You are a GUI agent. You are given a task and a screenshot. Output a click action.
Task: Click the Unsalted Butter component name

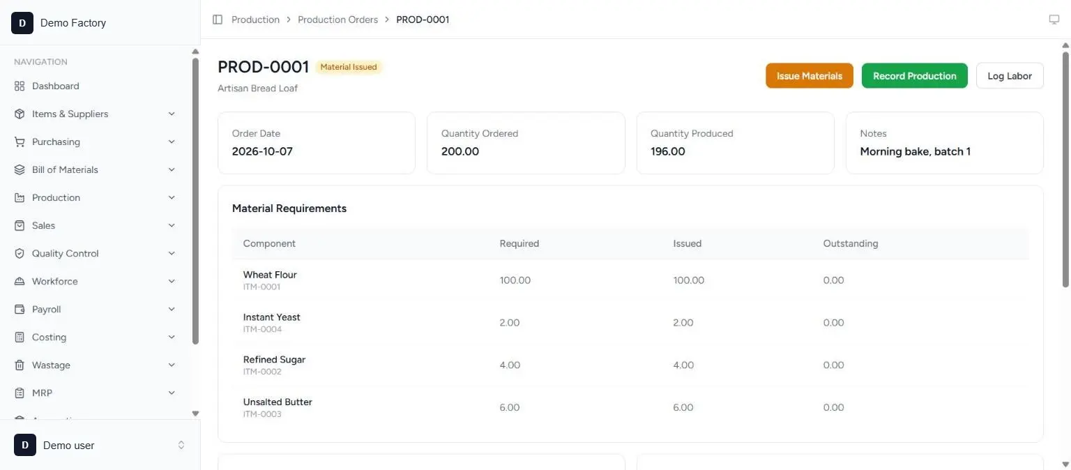pos(278,402)
